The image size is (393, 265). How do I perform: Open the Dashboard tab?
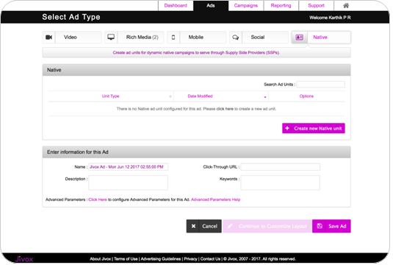[176, 6]
